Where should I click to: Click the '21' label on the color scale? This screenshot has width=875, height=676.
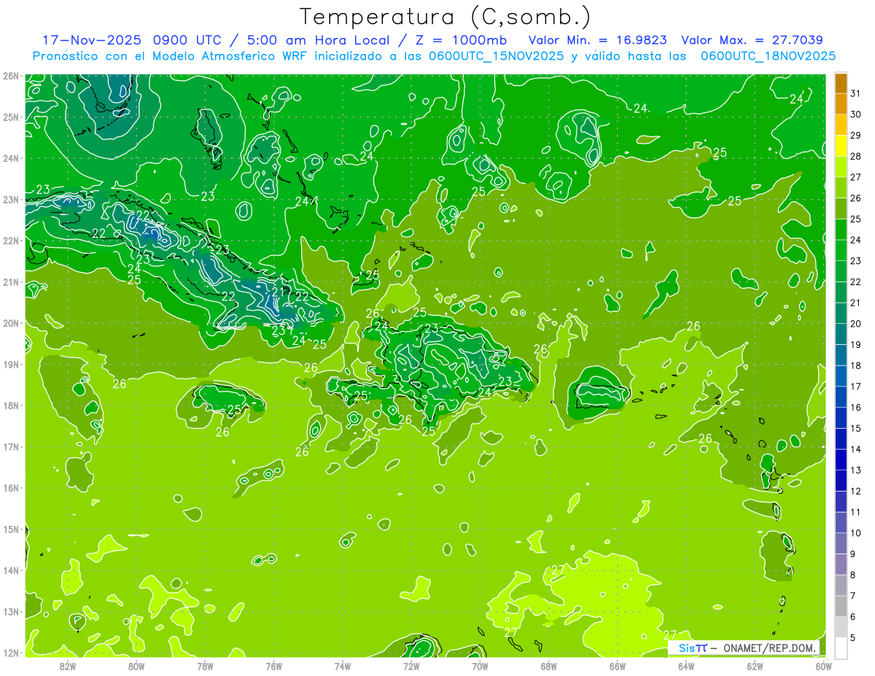[855, 303]
